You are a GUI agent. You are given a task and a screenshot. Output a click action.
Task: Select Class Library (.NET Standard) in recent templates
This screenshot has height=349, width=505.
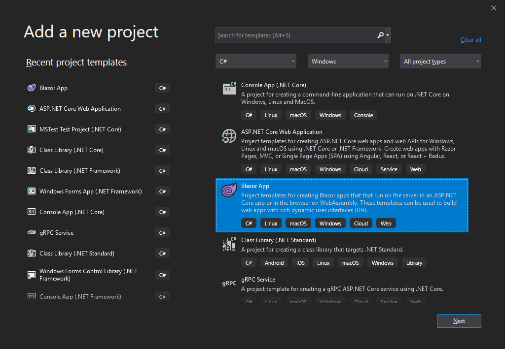coord(98,253)
